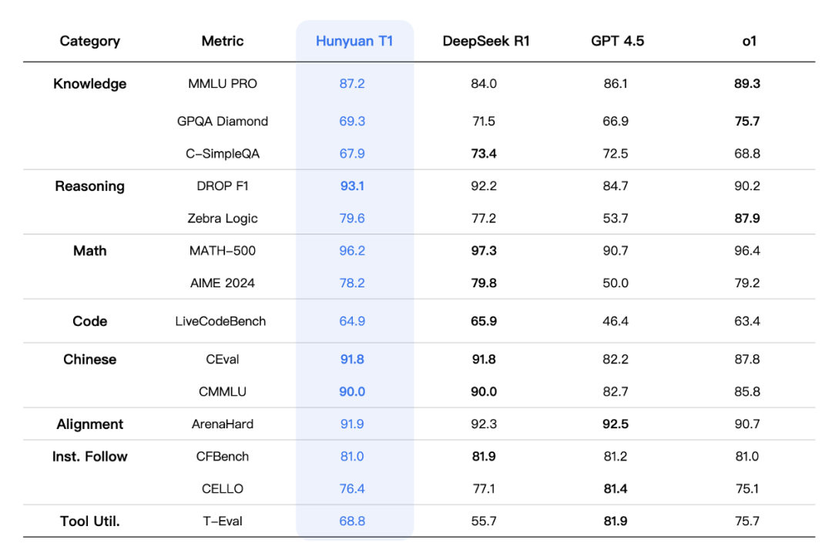Viewport: 832px width, 560px height.
Task: Click the Hunyuan T1 column header
Action: (x=354, y=41)
